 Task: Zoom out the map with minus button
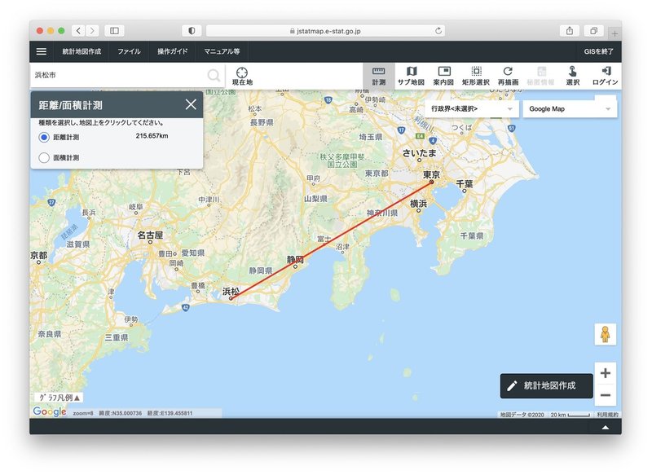pos(606,395)
